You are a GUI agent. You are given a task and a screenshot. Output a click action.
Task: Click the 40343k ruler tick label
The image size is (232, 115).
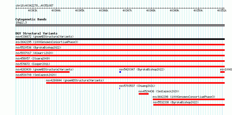[x=33, y=10]
